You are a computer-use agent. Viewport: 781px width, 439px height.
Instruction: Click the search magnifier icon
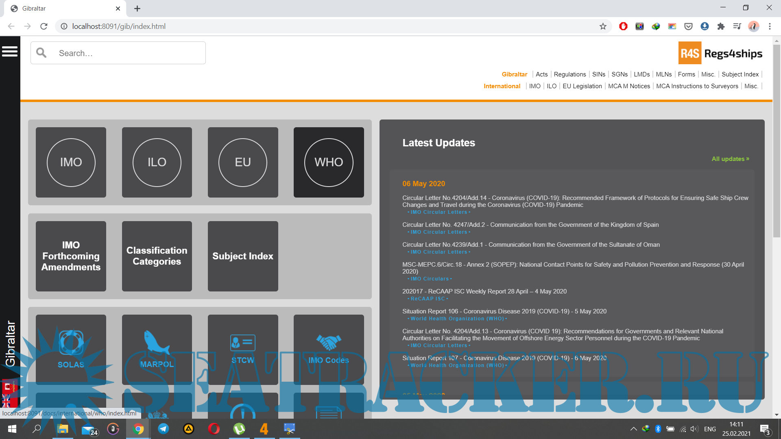pyautogui.click(x=41, y=53)
